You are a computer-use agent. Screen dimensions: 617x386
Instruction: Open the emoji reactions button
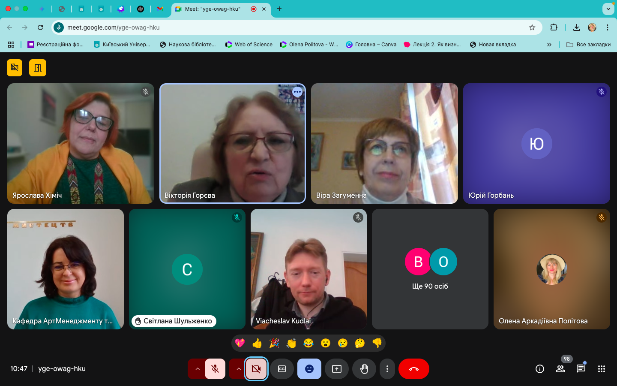309,369
